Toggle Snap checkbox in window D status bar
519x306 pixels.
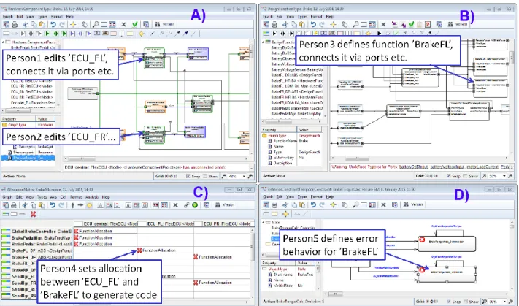448,301
